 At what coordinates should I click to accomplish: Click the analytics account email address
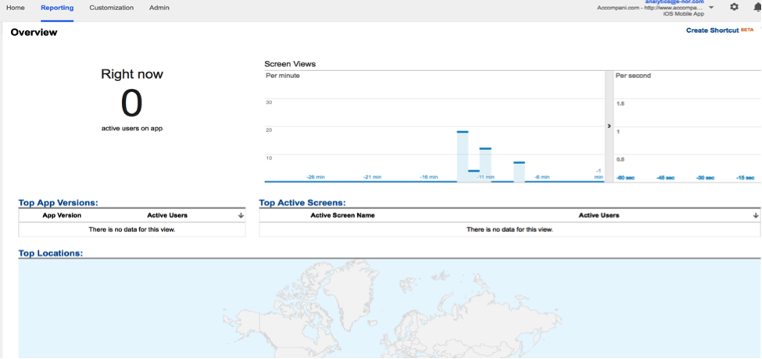coord(674,2)
